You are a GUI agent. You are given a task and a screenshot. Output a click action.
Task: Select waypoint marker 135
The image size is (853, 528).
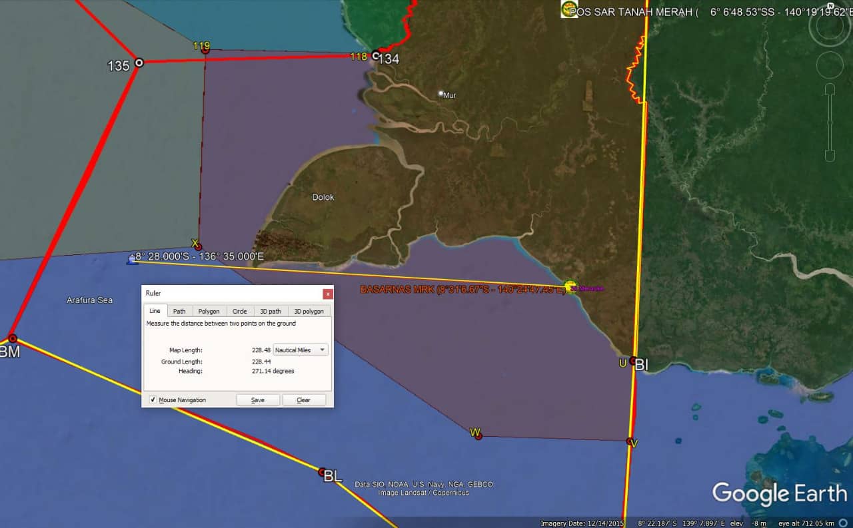(139, 63)
